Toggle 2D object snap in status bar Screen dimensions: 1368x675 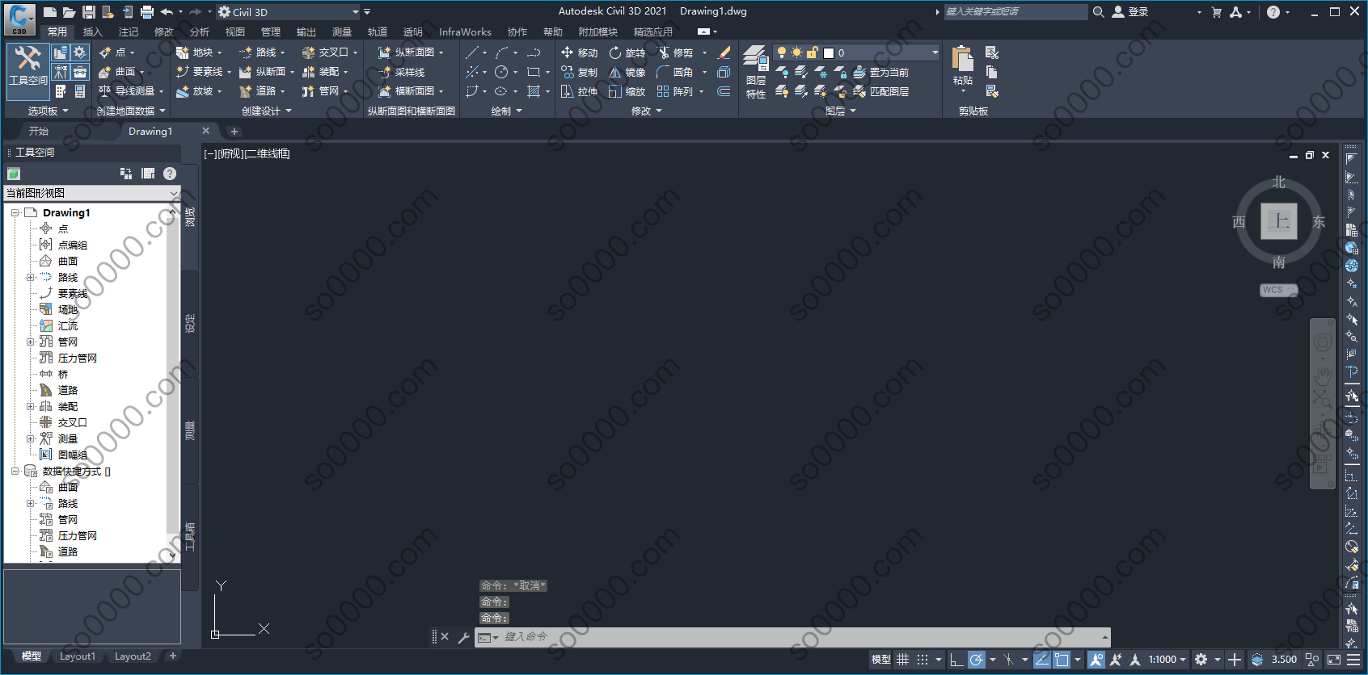coord(1062,660)
